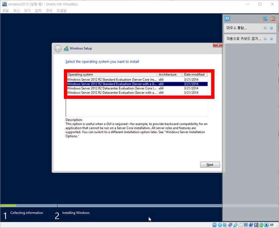Minimize the VirtualBox window
The width and height of the screenshot is (279, 228).
tap(248, 4)
